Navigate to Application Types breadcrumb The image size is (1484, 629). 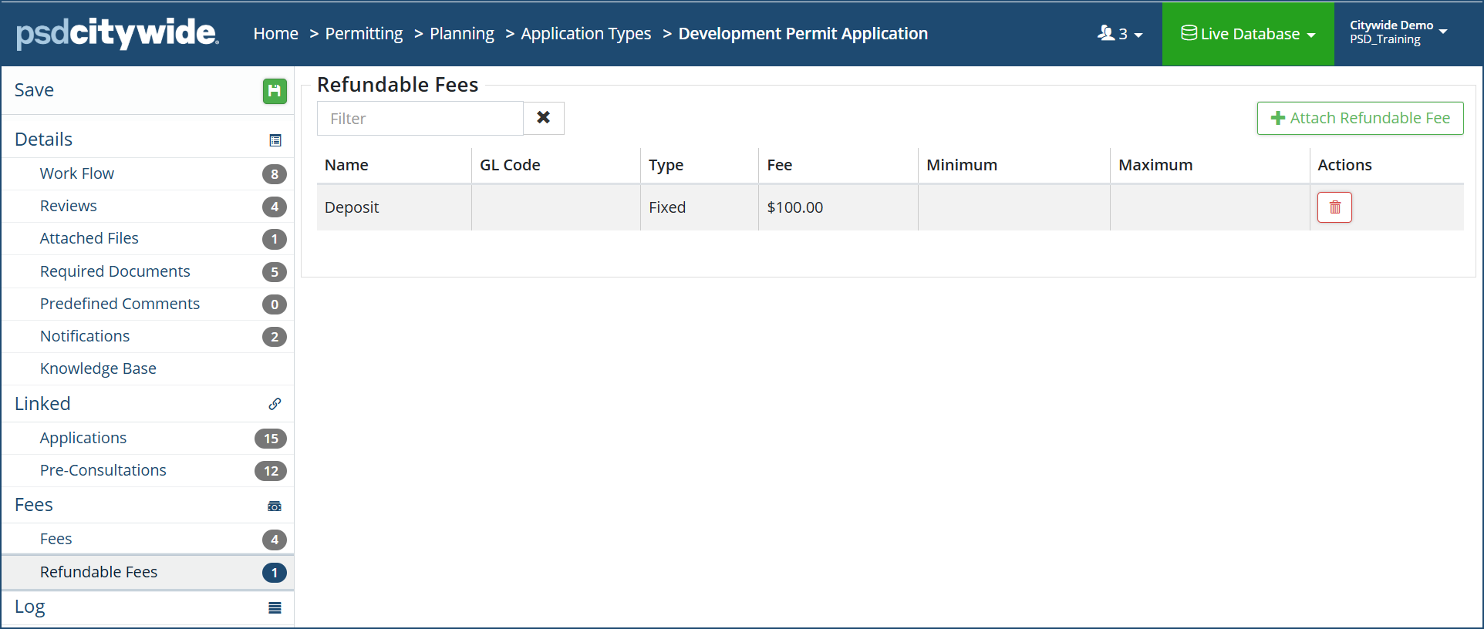coord(585,34)
